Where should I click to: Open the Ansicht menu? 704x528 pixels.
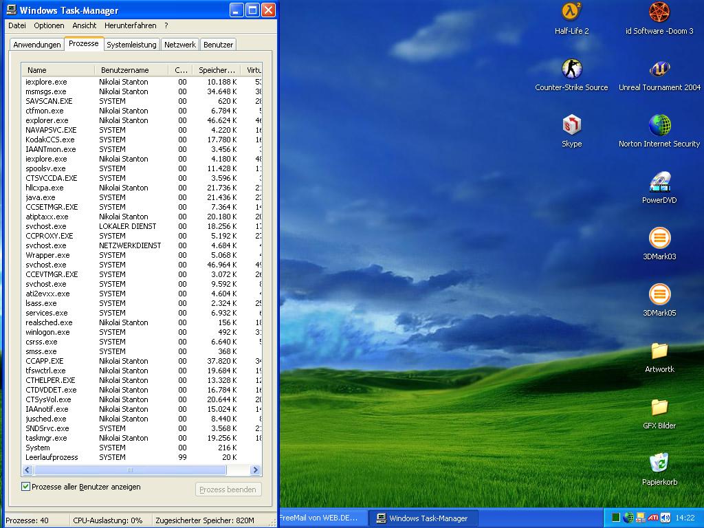[85, 25]
